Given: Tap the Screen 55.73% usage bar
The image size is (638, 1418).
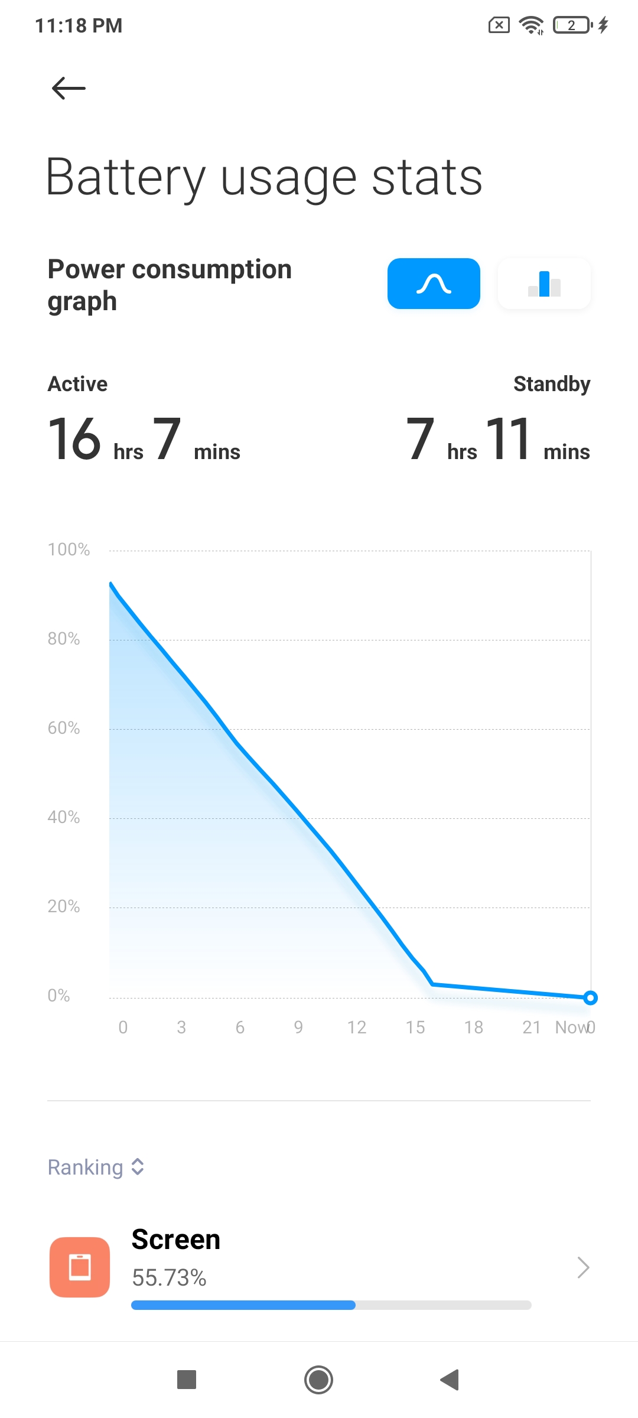Looking at the screenshot, I should [331, 1305].
